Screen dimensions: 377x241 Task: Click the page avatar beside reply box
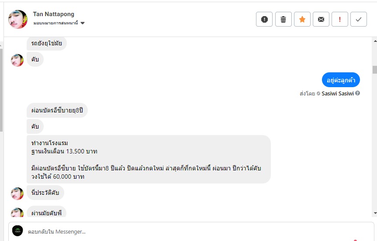(x=17, y=231)
